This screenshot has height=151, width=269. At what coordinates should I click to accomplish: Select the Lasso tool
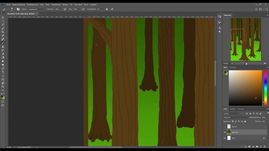coord(3,25)
